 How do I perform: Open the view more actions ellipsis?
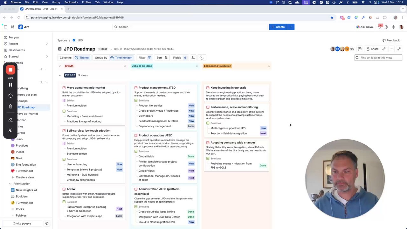pyautogui.click(x=391, y=49)
